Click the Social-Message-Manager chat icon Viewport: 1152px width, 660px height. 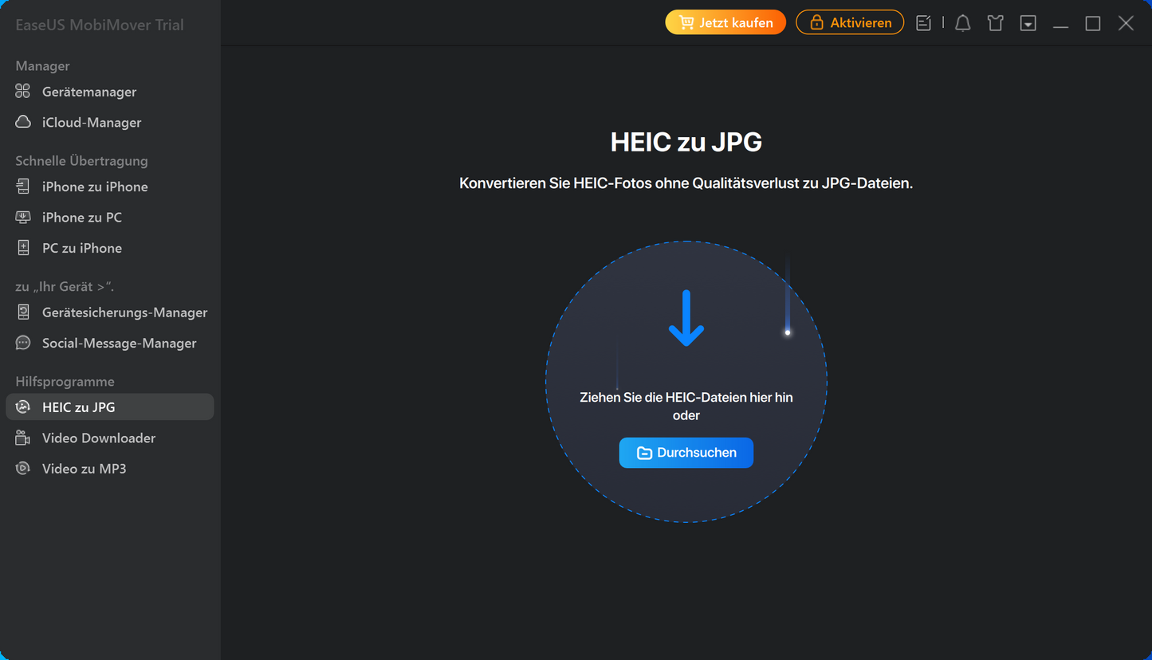[23, 344]
